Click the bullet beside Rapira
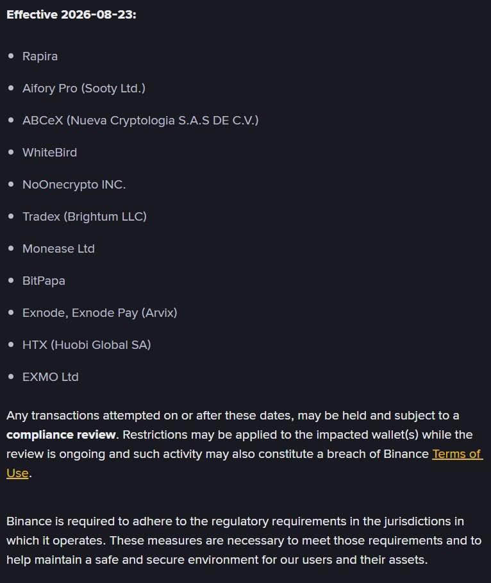The height and width of the screenshot is (583, 491). [x=11, y=56]
